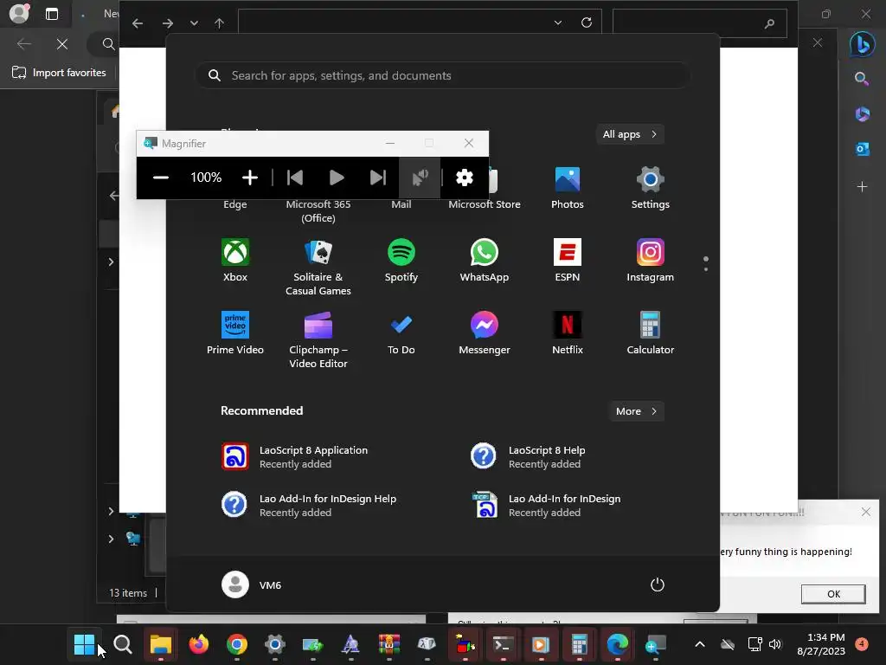This screenshot has height=665, width=886.
Task: Click All apps button
Action: (630, 134)
